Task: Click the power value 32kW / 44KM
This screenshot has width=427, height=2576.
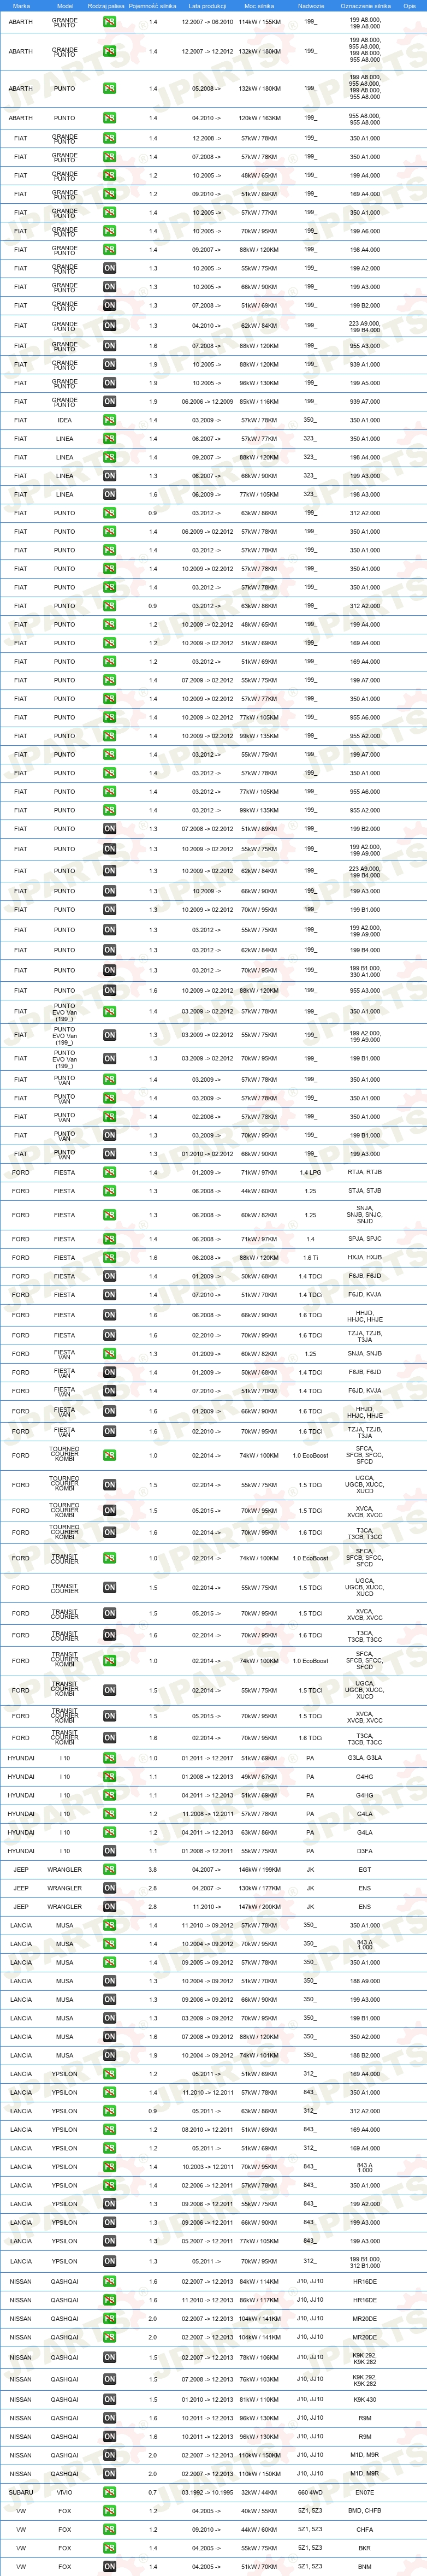Action: 259,2492
